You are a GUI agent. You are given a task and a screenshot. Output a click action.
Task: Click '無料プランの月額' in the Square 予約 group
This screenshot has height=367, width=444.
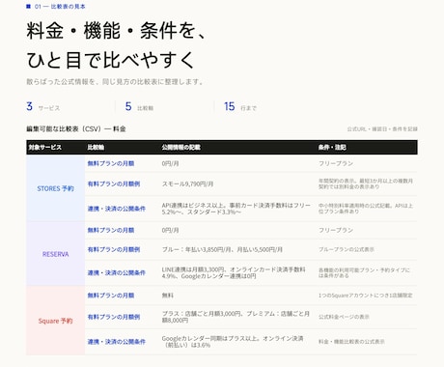tap(111, 296)
